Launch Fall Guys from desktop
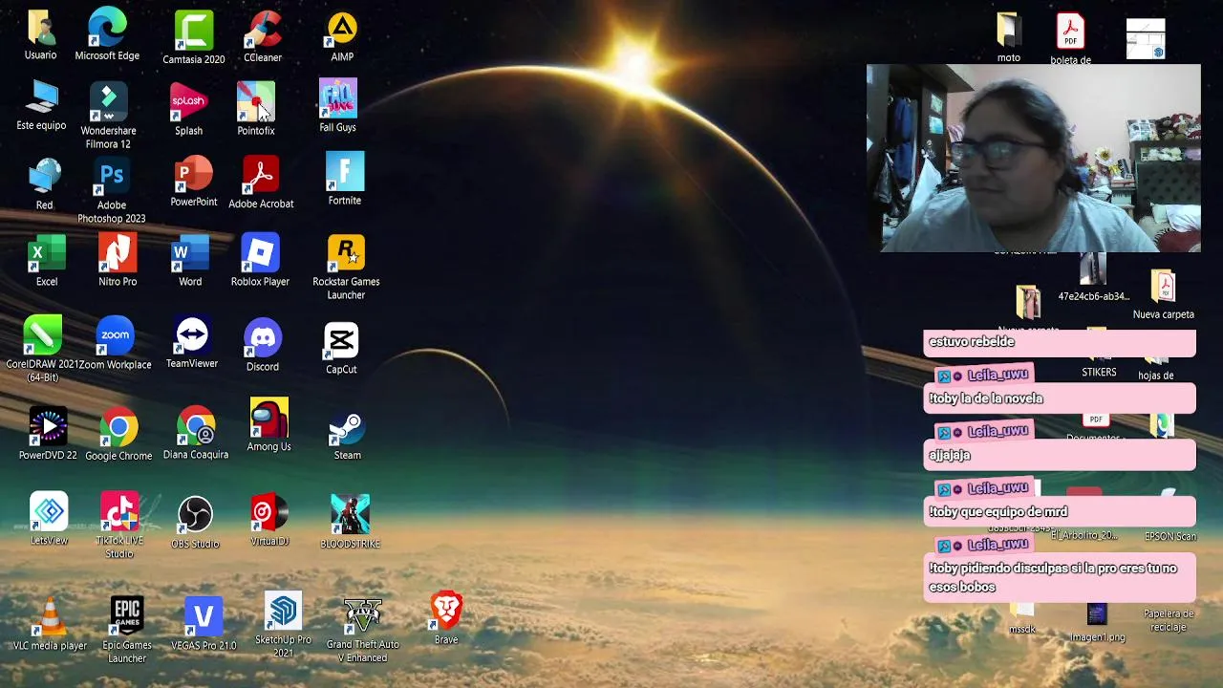1223x688 pixels. [x=337, y=99]
